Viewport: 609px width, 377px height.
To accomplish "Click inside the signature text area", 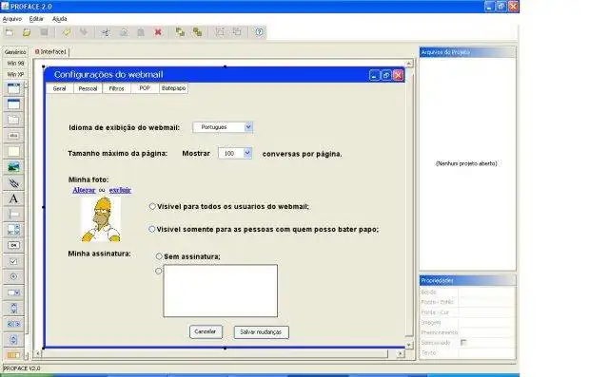I will 220,291.
